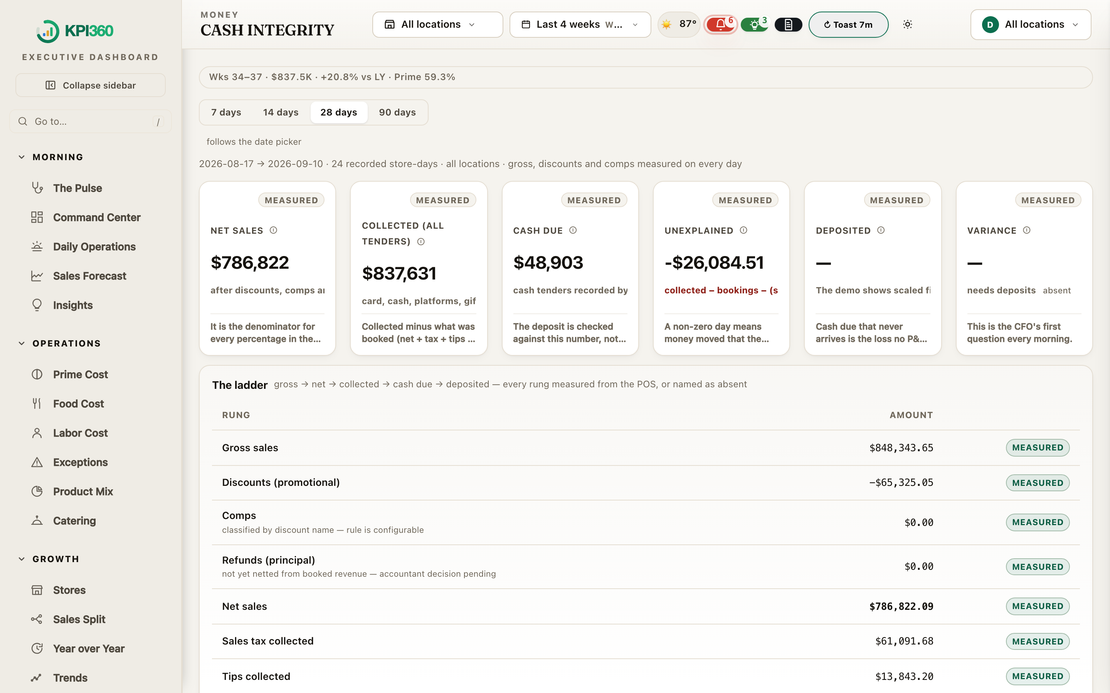Click the $837,631 Collected value
Viewport: 1110px width, 693px height.
pyautogui.click(x=399, y=273)
